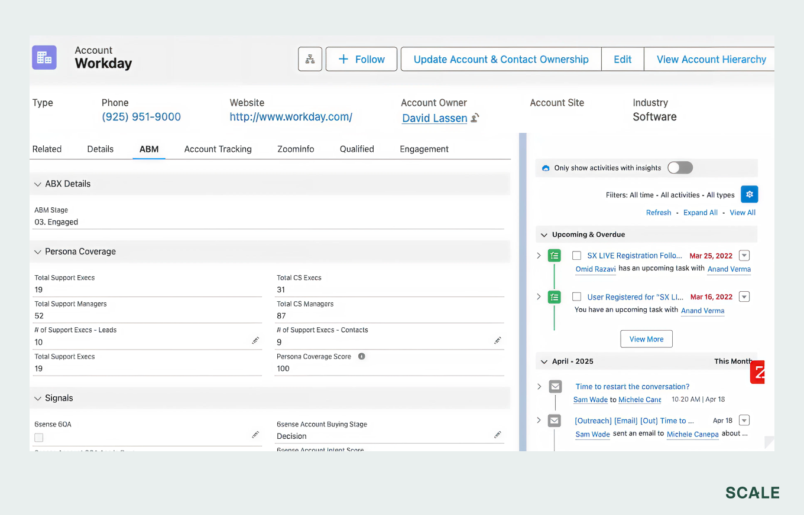
Task: Edit the Support Execs - Leads pencil icon
Action: [255, 341]
